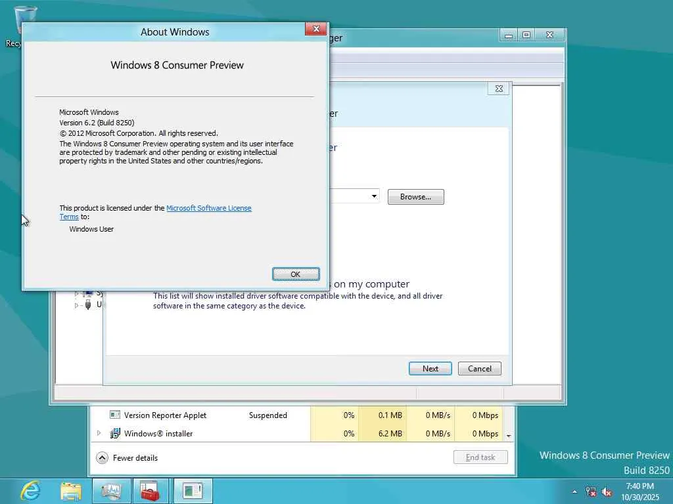Click the Windows installer process icon
Screen dimensions: 673x504
click(x=114, y=433)
